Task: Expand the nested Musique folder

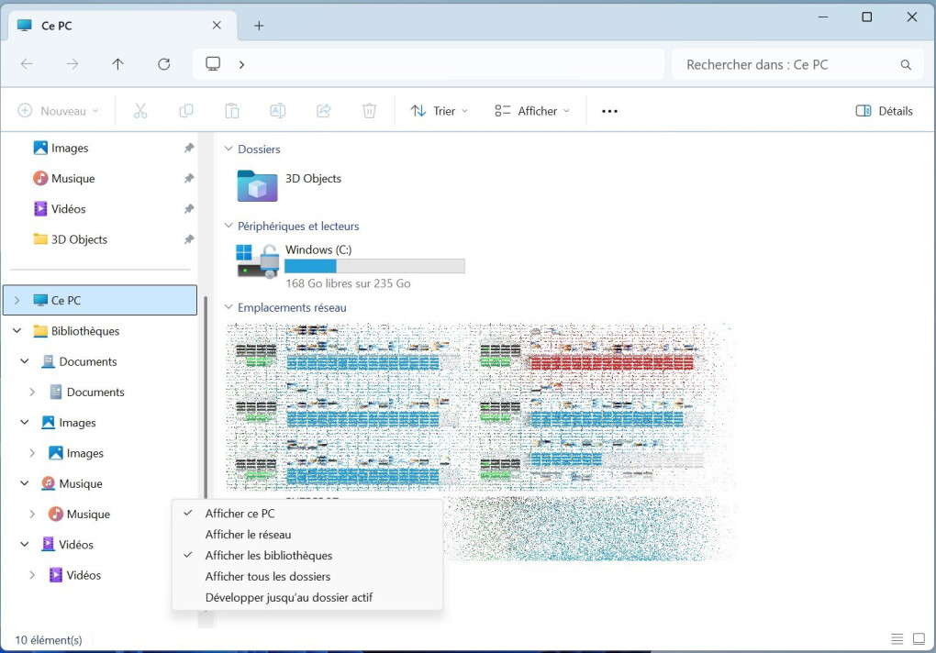Action: click(x=32, y=514)
